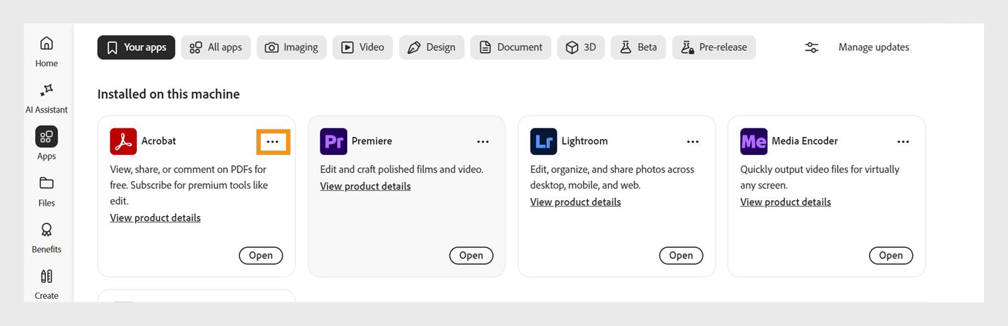Screen dimensions: 1008x326
Task: Open Acrobat's more options menu
Action: click(273, 142)
